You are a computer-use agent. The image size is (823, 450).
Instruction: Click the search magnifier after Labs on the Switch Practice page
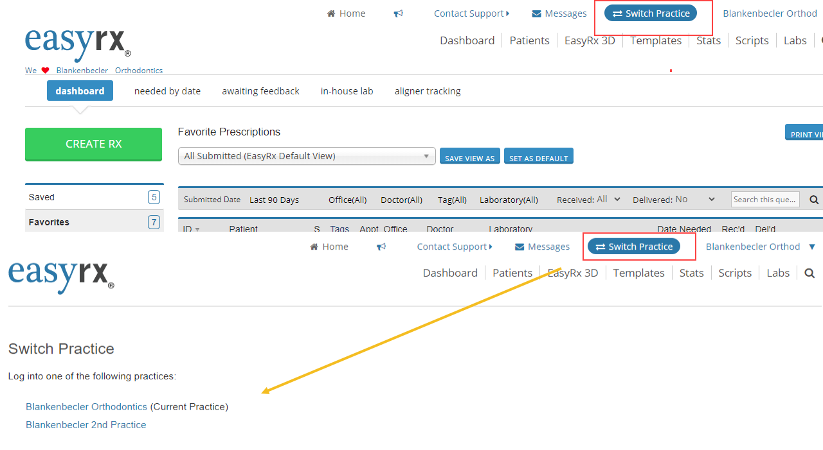(809, 273)
